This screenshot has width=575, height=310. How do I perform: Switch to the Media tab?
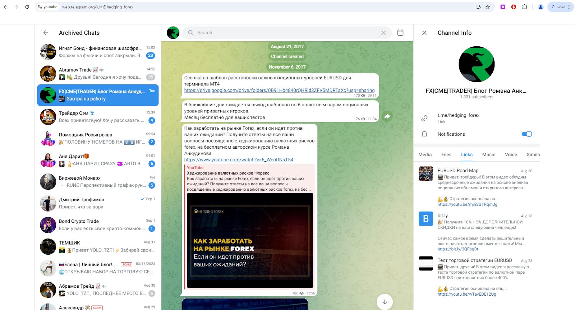pos(425,154)
